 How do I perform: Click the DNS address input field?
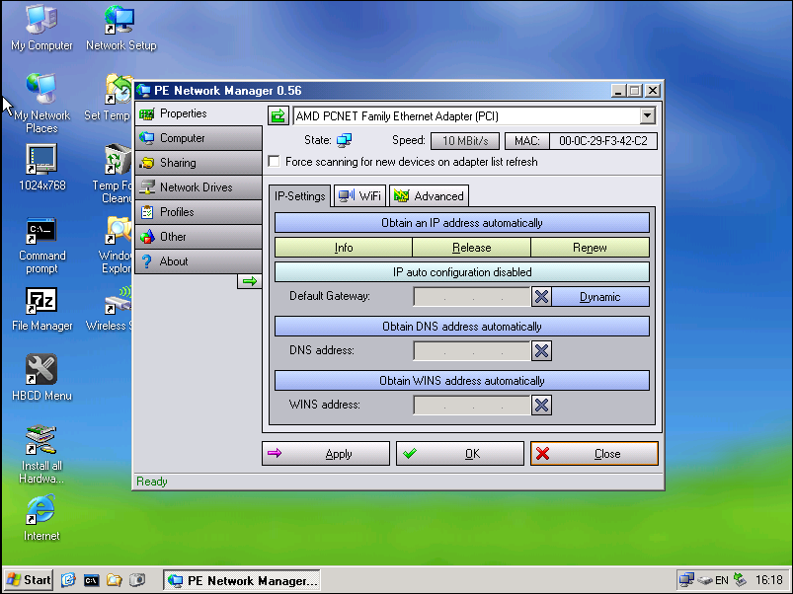pos(472,350)
